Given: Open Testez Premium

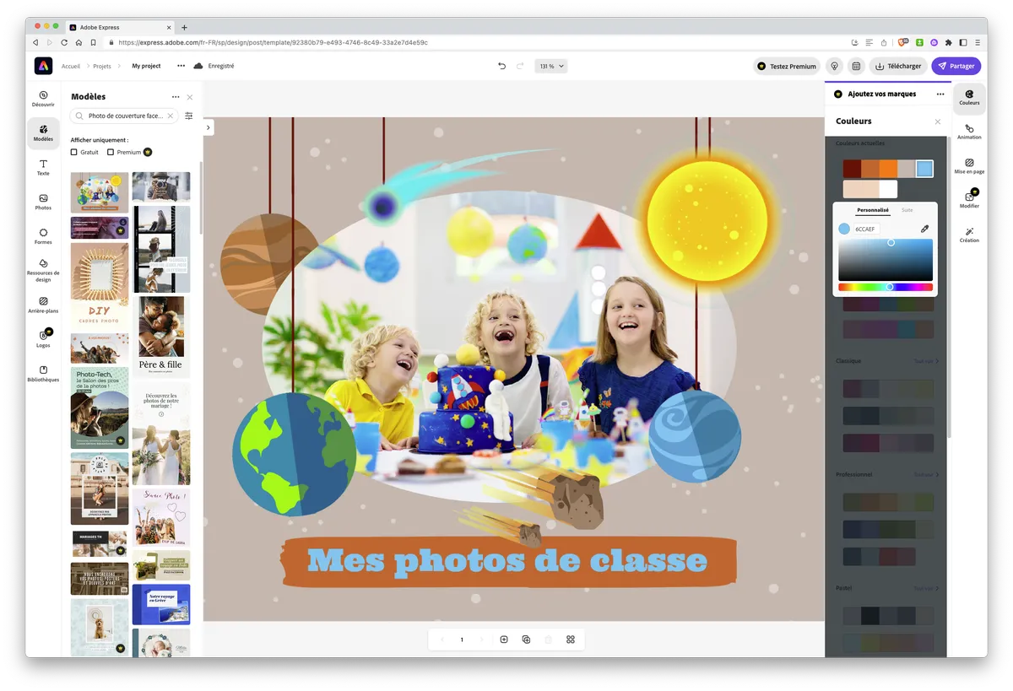Looking at the screenshot, I should tap(786, 66).
